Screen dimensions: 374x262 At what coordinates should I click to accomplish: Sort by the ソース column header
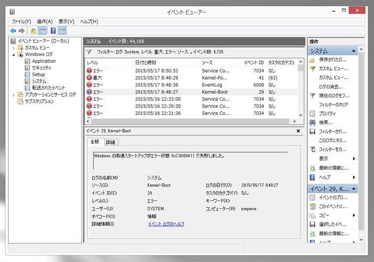pos(216,62)
